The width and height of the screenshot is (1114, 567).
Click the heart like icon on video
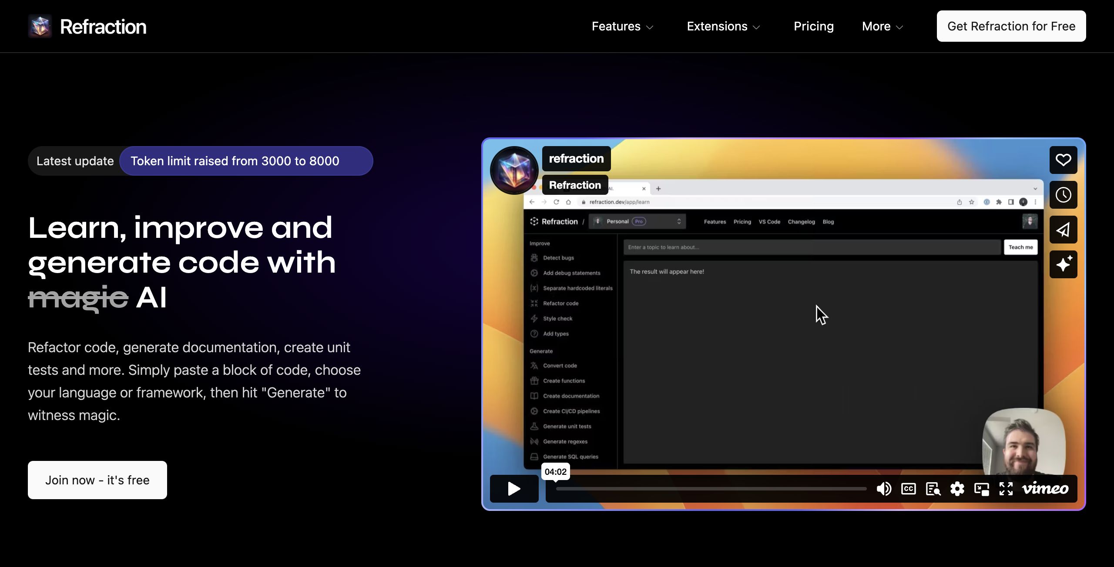tap(1063, 160)
